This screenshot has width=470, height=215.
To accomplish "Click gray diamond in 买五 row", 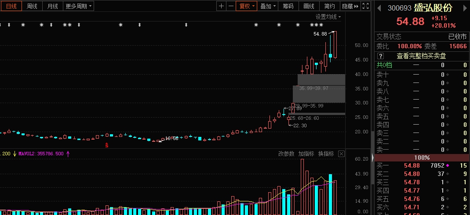I will coord(448,199).
